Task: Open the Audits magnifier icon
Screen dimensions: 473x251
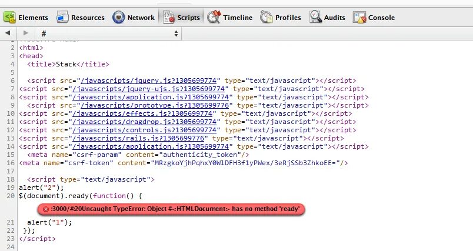Action: (315, 17)
